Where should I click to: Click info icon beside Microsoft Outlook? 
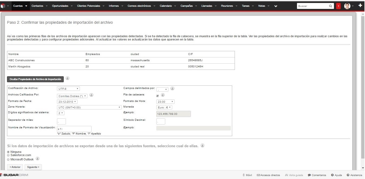(x=38, y=159)
